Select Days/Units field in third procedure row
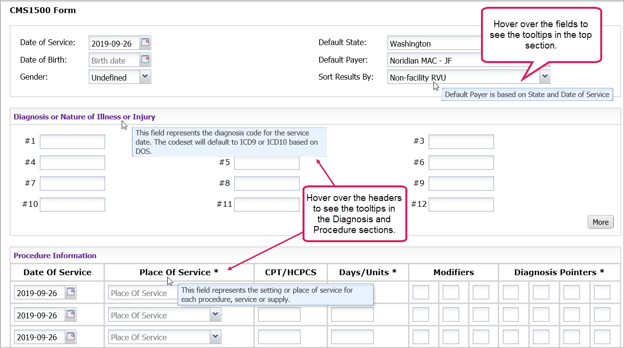 (352, 337)
